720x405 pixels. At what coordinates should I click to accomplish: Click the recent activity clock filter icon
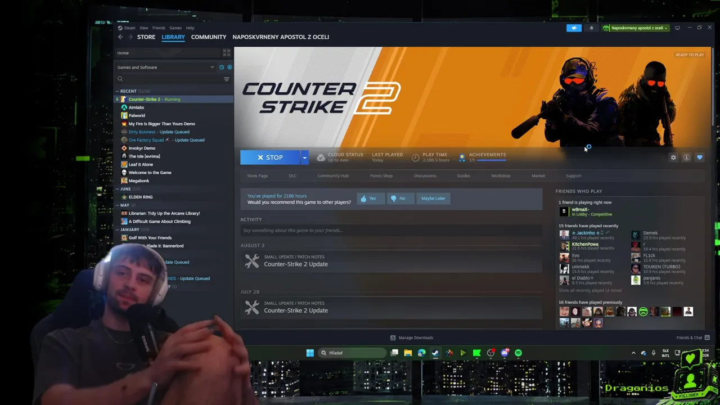[222, 67]
